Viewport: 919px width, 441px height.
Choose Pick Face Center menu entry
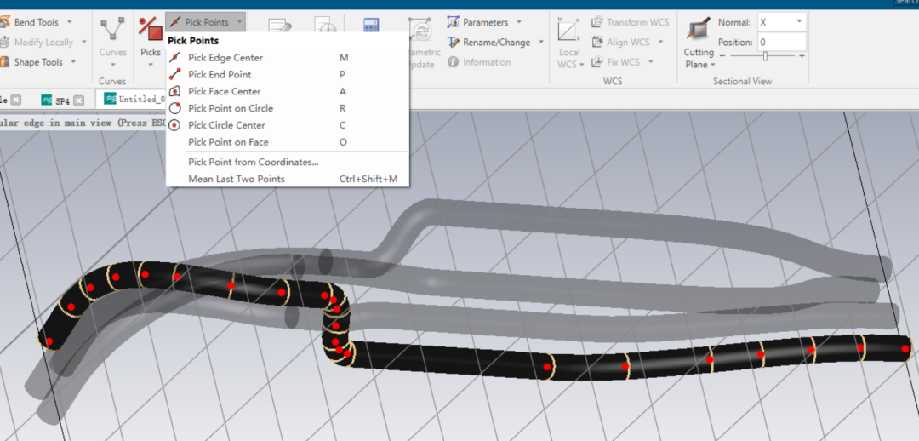pos(288,91)
